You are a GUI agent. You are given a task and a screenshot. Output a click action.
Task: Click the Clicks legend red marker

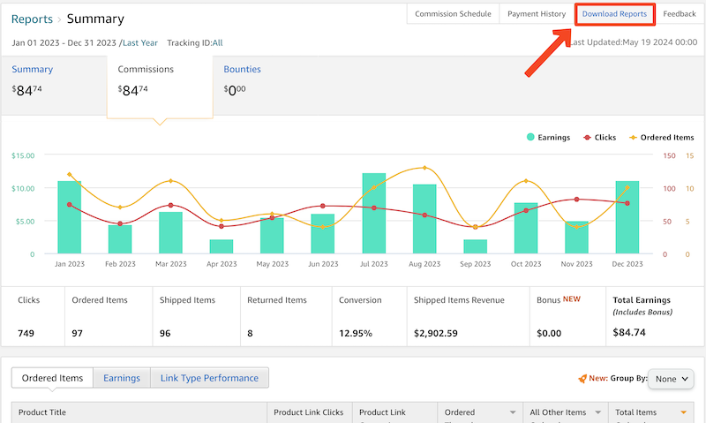[586, 138]
